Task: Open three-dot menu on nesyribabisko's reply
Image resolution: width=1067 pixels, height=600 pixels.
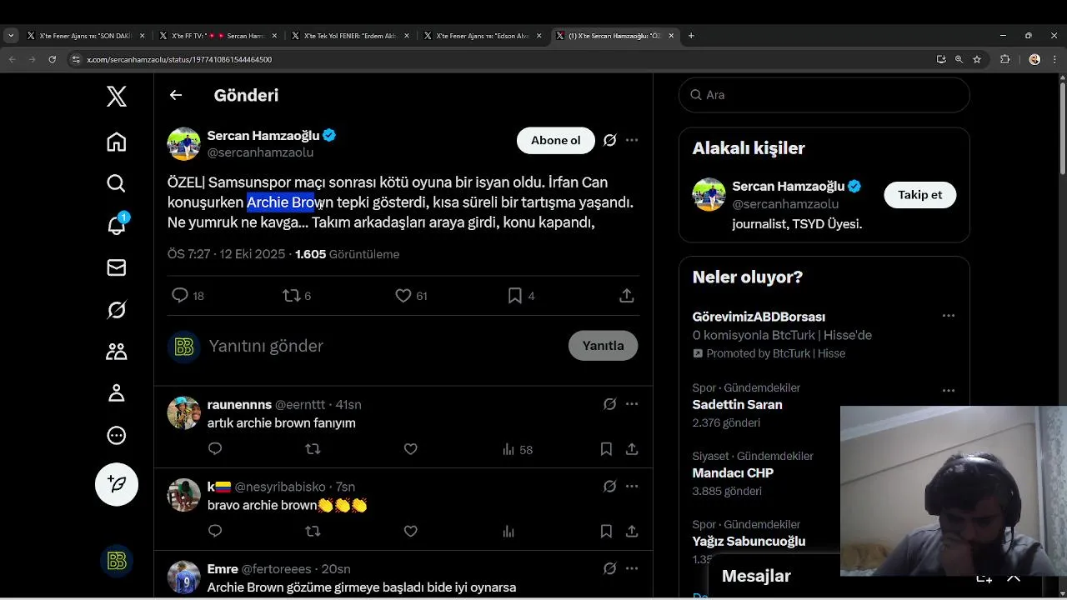Action: click(632, 487)
